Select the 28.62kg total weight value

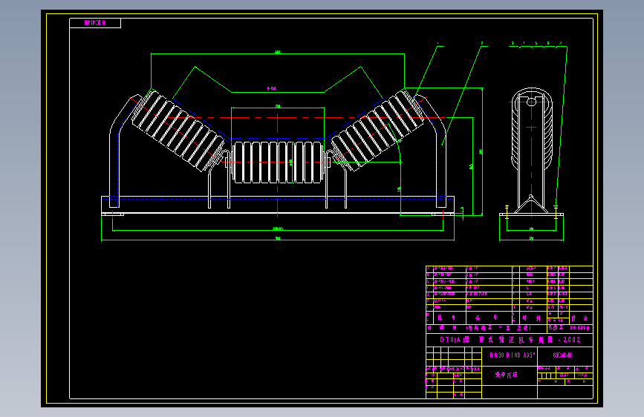(x=579, y=328)
